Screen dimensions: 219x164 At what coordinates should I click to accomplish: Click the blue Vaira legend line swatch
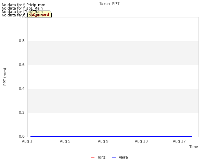pos(114,158)
